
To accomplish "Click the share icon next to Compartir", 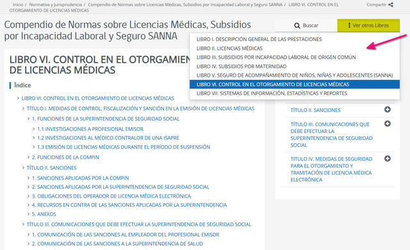I will pyautogui.click(x=391, y=4).
